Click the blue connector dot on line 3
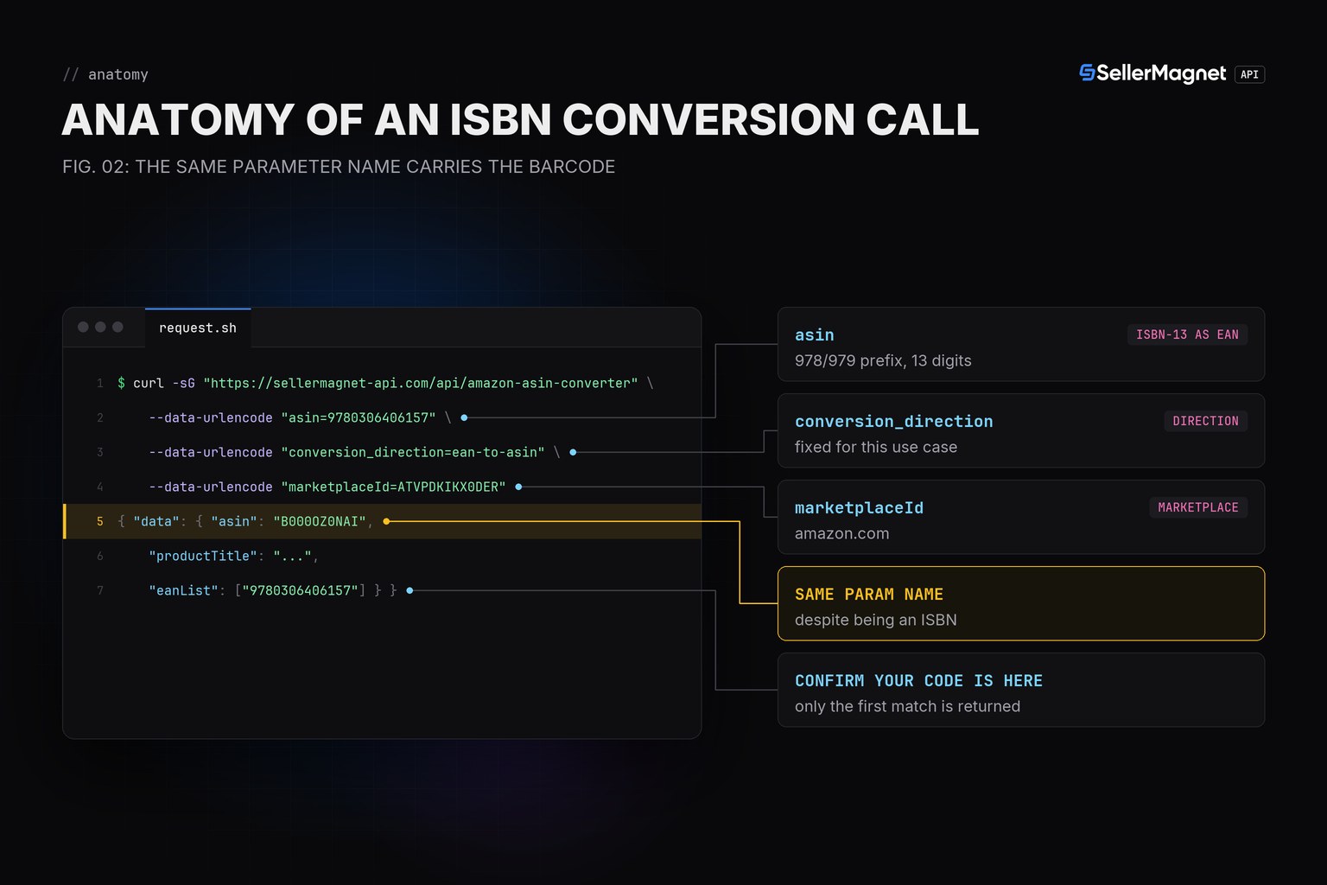This screenshot has height=885, width=1327. coord(573,452)
